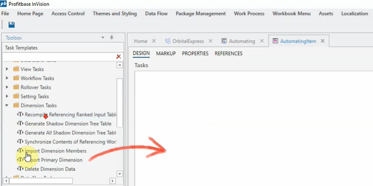Select Synchronize Contents of Referencing task
Image resolution: width=373 pixels, height=186 pixels.
click(x=70, y=142)
